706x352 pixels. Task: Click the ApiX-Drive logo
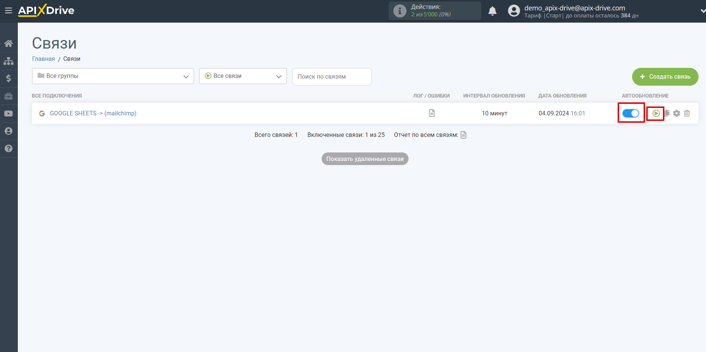(46, 10)
